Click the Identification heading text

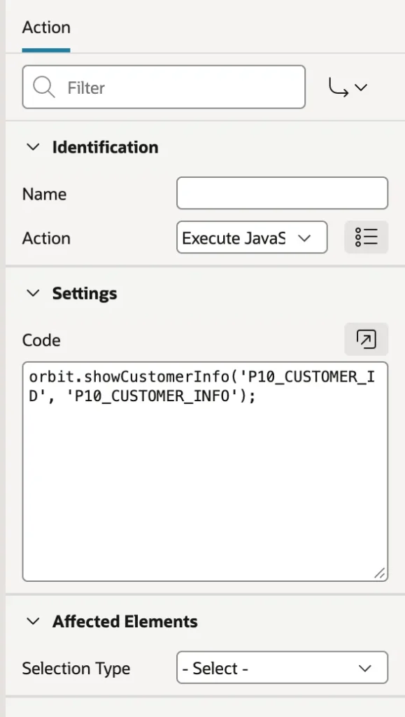pyautogui.click(x=106, y=147)
